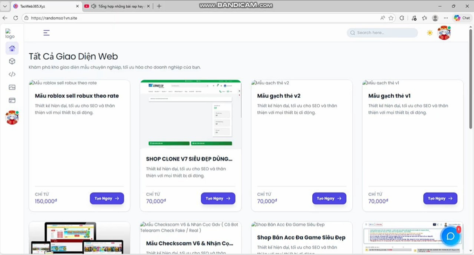Viewport: 474px width, 255px height.
Task: Mute the YouTube tab's audio icon
Action: pos(93,6)
